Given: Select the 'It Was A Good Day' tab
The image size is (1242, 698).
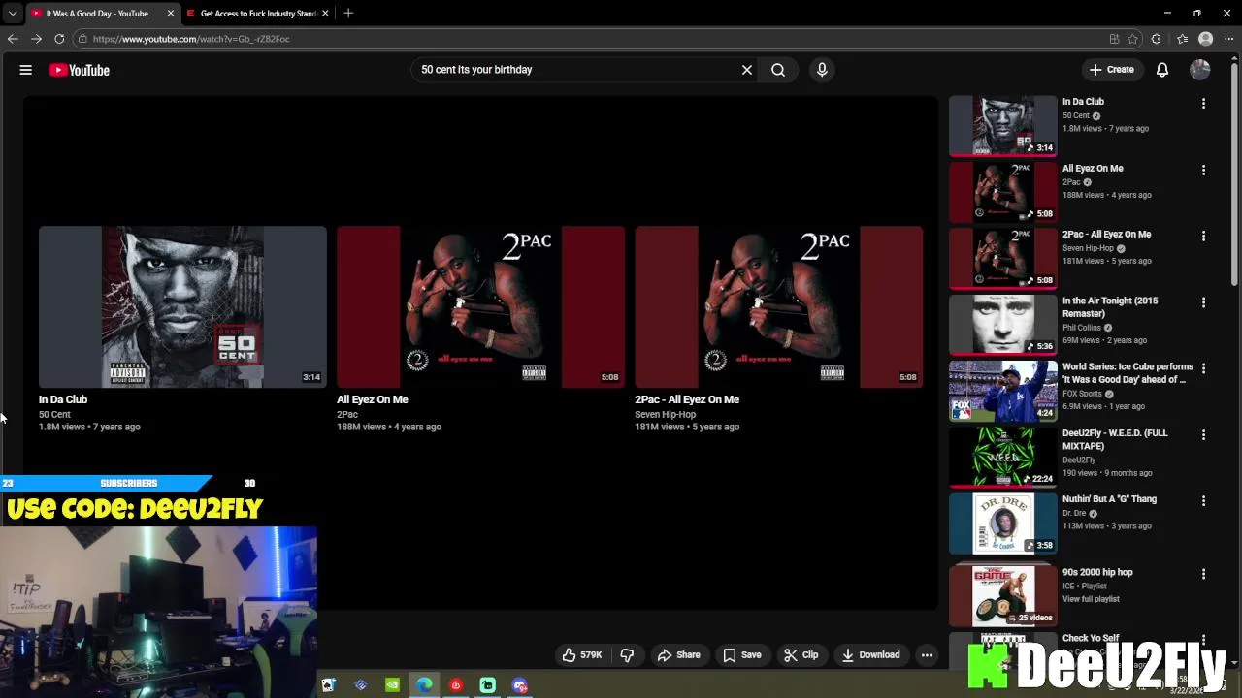Looking at the screenshot, I should click(x=97, y=14).
